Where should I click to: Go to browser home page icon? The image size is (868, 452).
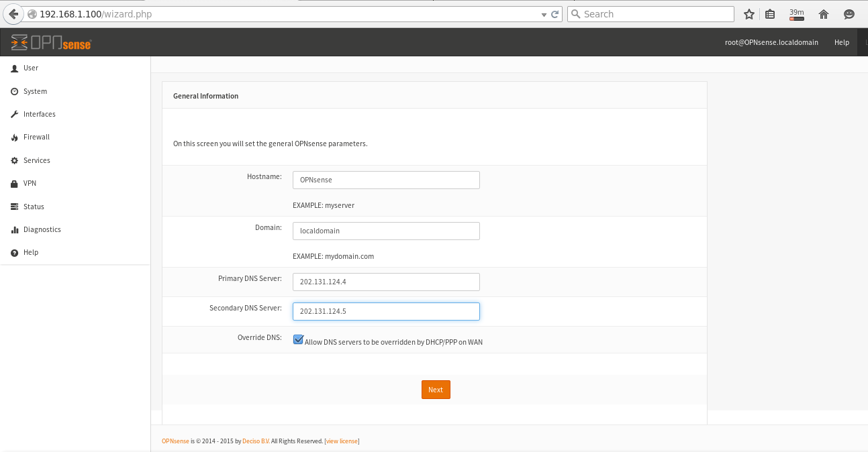point(824,14)
